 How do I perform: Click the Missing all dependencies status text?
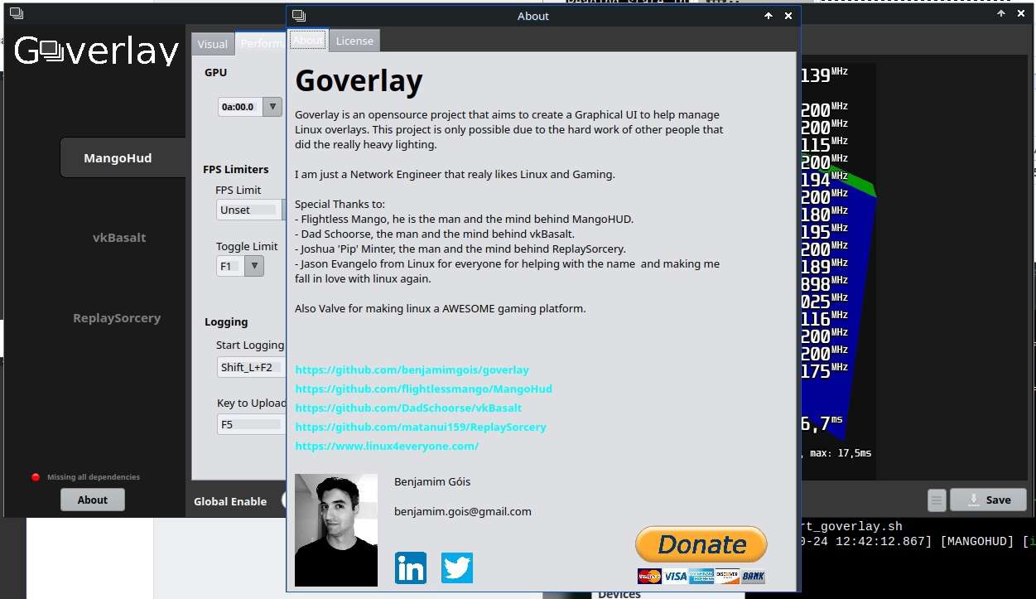[x=94, y=477]
